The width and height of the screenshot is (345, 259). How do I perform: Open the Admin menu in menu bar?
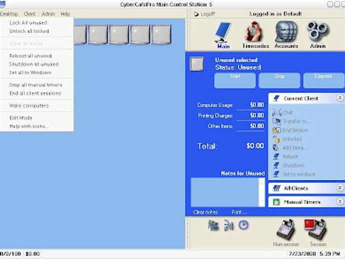[48, 14]
